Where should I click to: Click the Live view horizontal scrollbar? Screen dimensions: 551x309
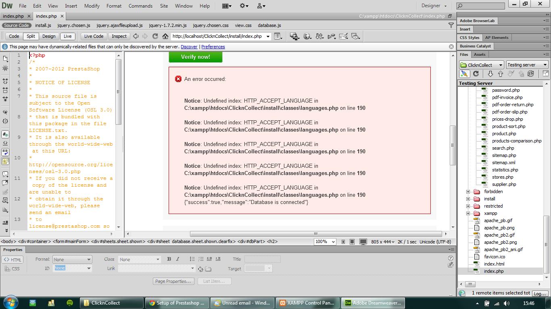[315, 234]
